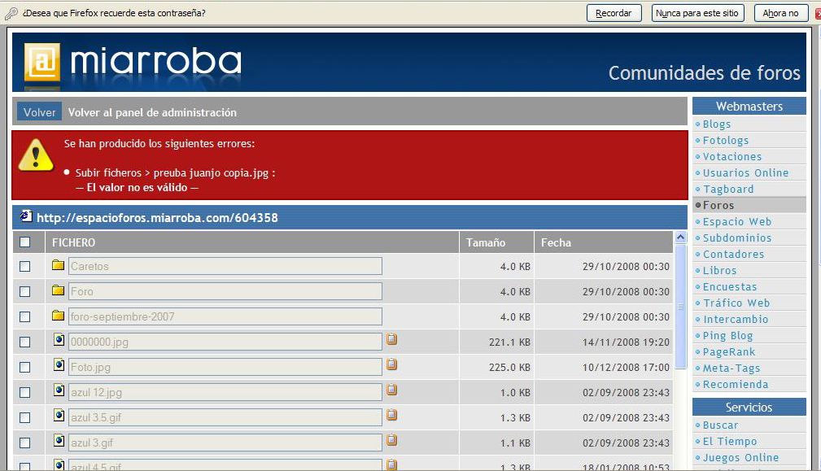
Task: Choose Nunca para este sitio
Action: (x=697, y=13)
